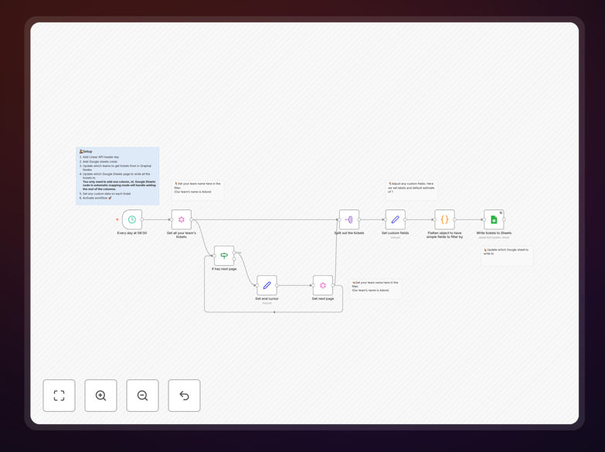Open the 'Flatten object' code node

pos(444,219)
